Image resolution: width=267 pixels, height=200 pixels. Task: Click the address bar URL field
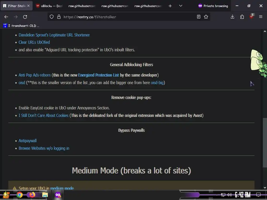tap(129, 17)
